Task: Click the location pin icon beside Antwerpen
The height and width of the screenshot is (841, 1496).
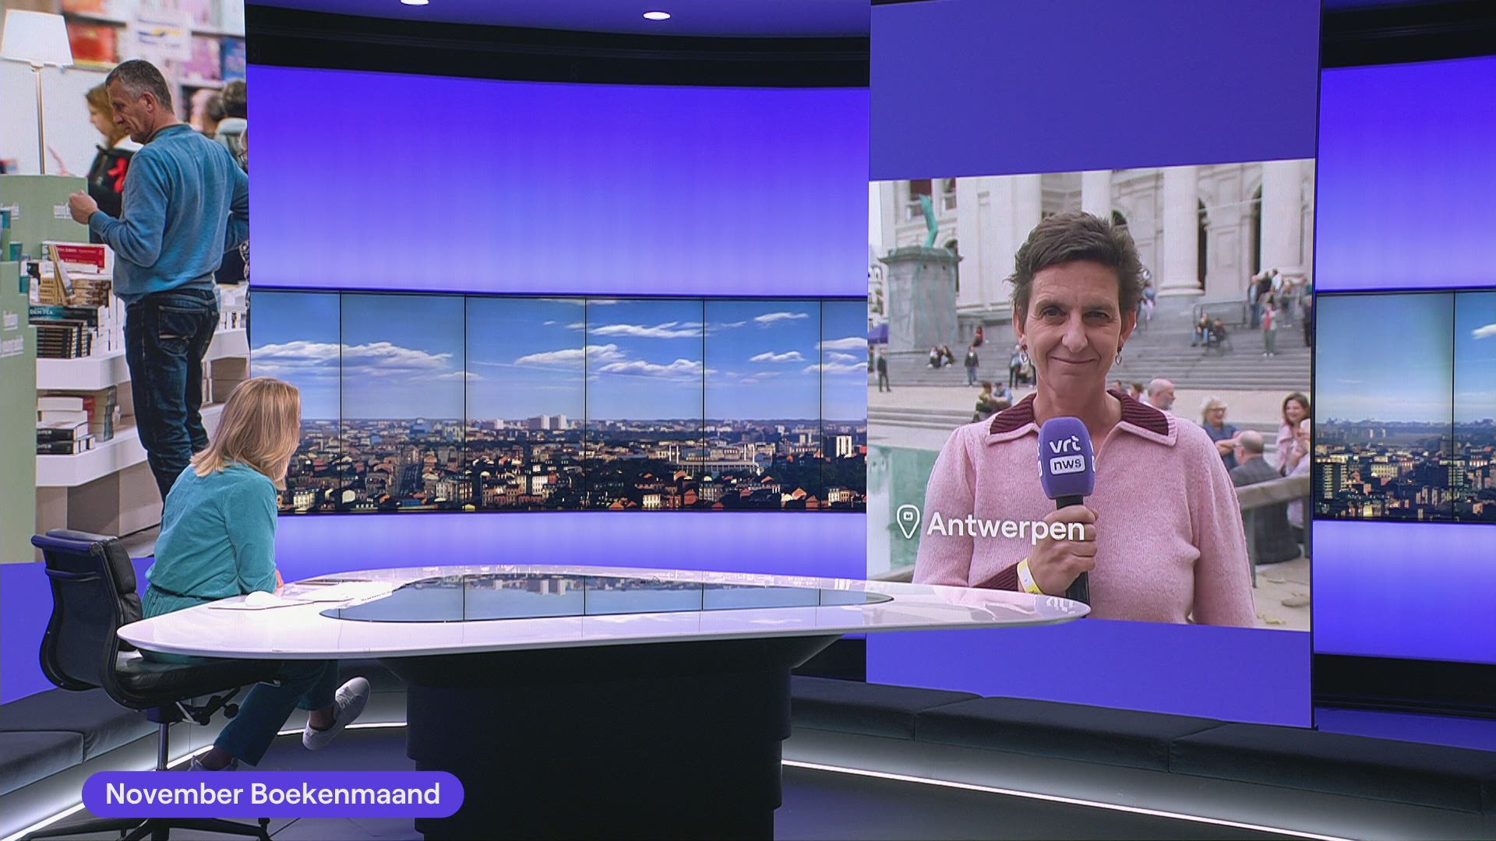Action: [x=907, y=522]
